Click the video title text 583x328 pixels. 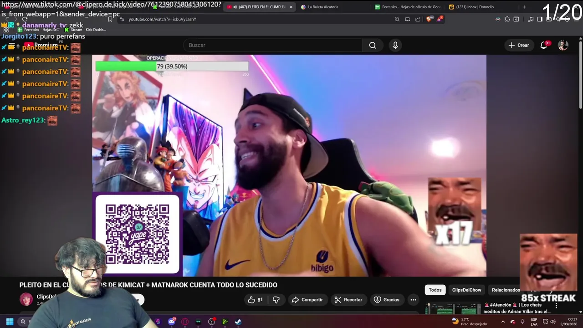pos(148,285)
